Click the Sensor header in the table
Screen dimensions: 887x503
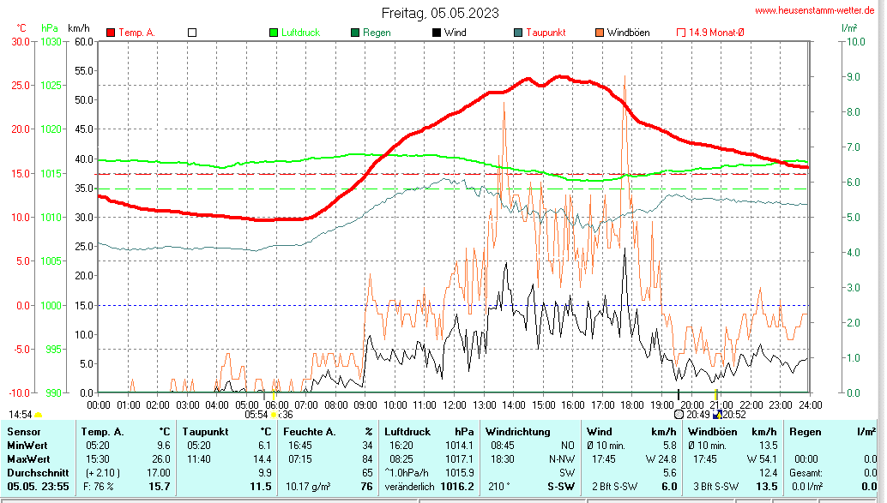(x=23, y=432)
